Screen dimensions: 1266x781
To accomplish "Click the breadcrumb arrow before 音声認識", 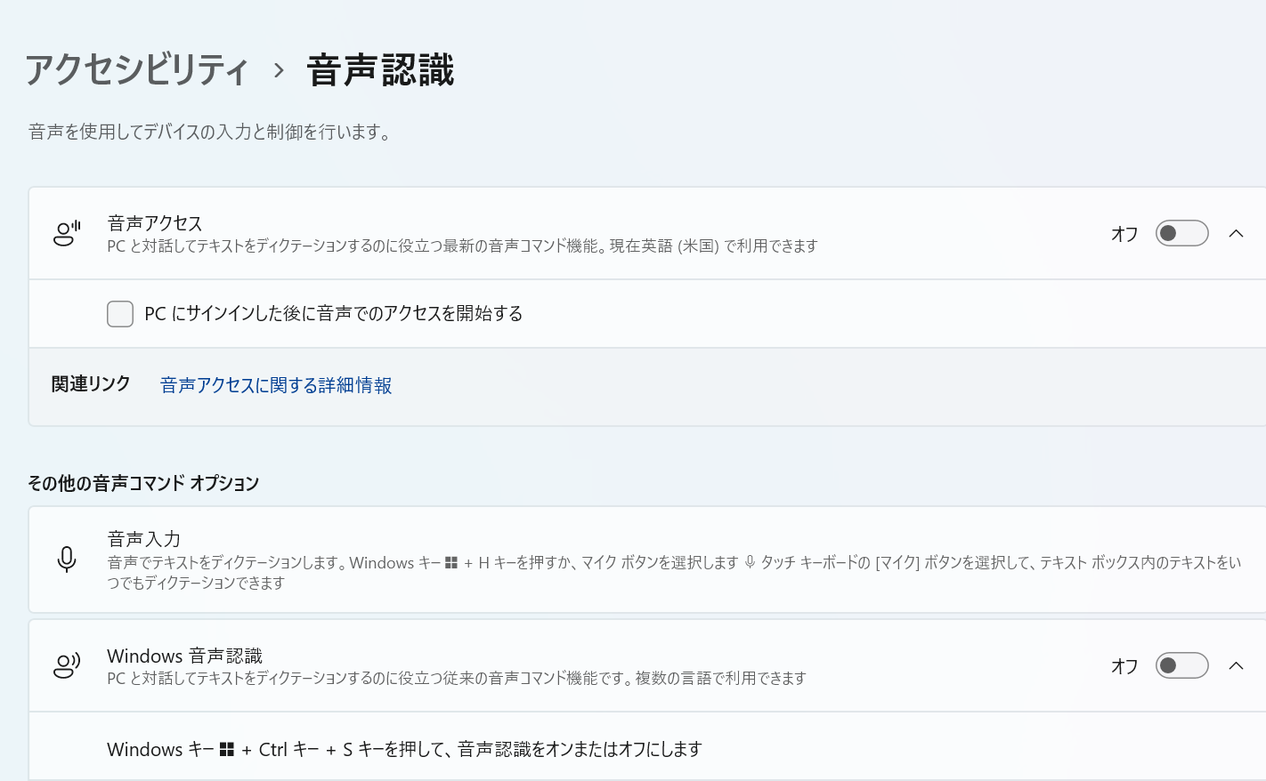I will pyautogui.click(x=279, y=70).
